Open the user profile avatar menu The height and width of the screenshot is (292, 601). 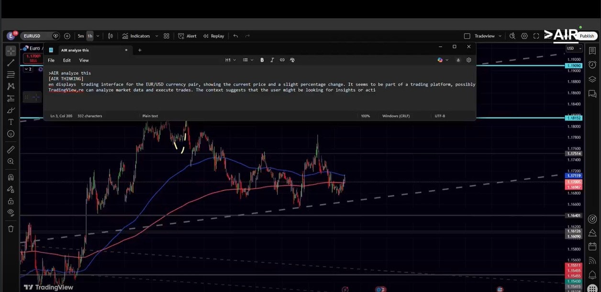(x=11, y=36)
